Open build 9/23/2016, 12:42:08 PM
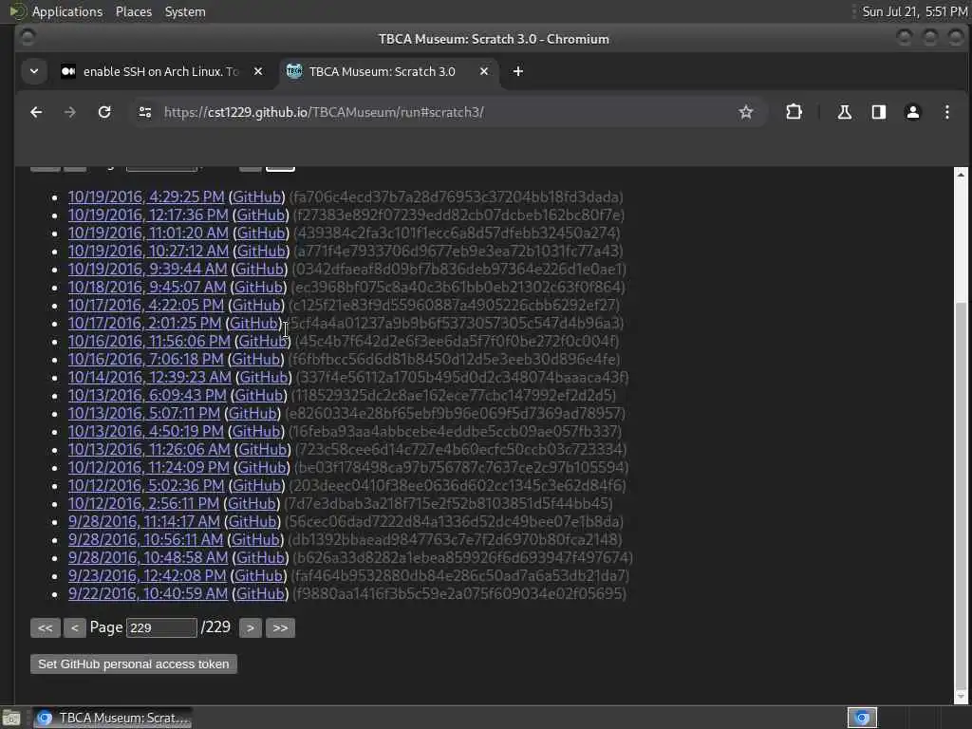Viewport: 972px width, 729px height. [x=147, y=575]
